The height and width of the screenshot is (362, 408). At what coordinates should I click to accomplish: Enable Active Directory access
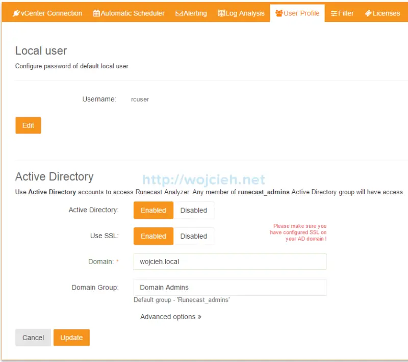coord(153,210)
